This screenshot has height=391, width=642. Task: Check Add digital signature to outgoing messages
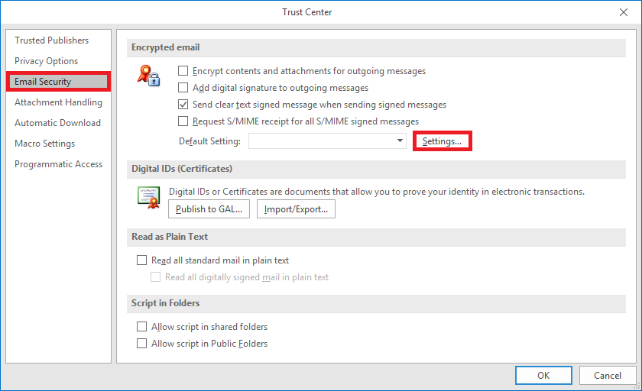coord(183,88)
